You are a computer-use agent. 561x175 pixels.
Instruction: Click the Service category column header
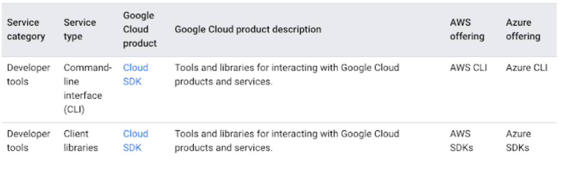pyautogui.click(x=26, y=30)
